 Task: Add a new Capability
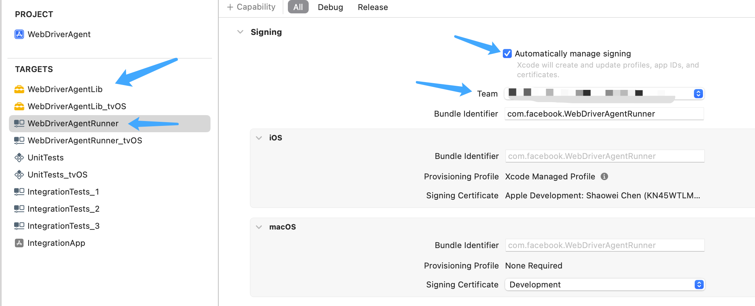pos(251,7)
